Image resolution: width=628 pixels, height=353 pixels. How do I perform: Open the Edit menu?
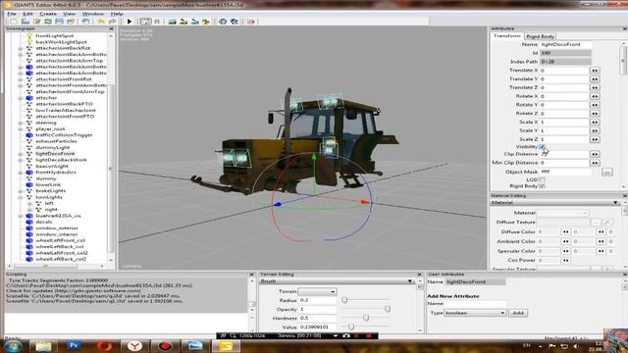pos(27,14)
